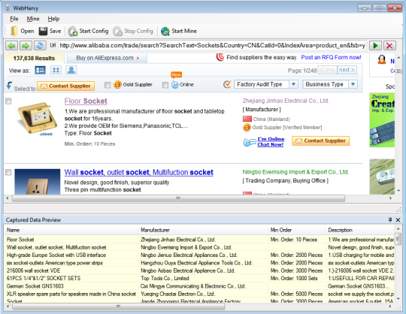
Task: Open a configuration file with Open
Action: (x=23, y=31)
